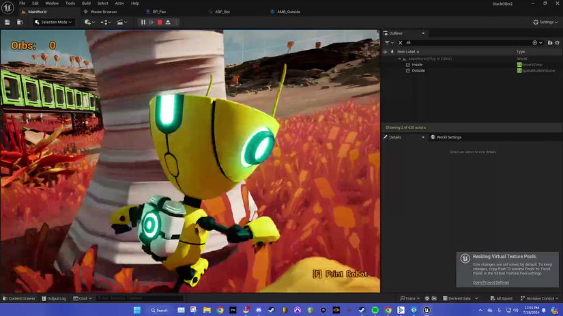Collapse the MainWorld (Play In Editor) tree node
The height and width of the screenshot is (316, 563).
coord(400,59)
